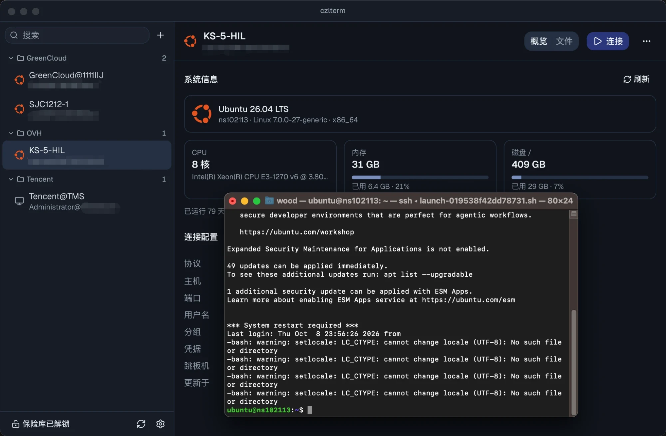666x436 pixels.
Task: Click the terminal scroll-lock icon at top right
Action: [573, 214]
